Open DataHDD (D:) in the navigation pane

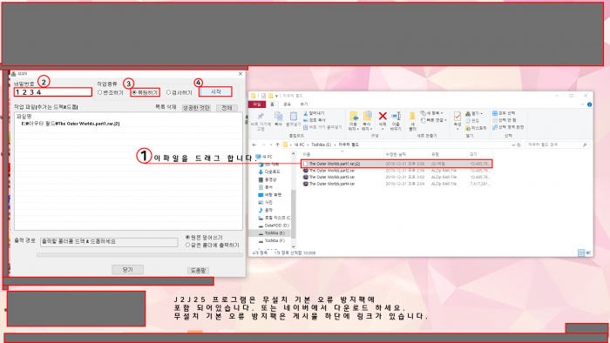(x=274, y=225)
